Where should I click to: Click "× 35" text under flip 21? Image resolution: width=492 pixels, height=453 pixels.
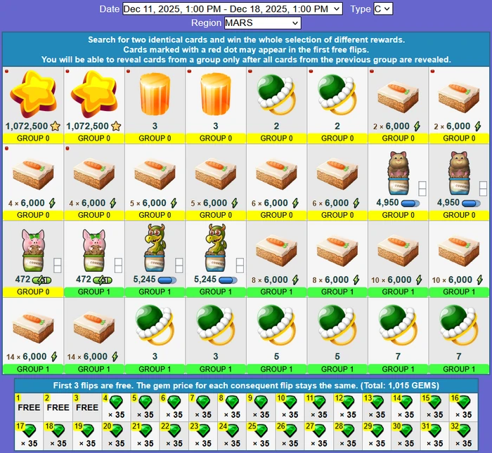(x=145, y=443)
